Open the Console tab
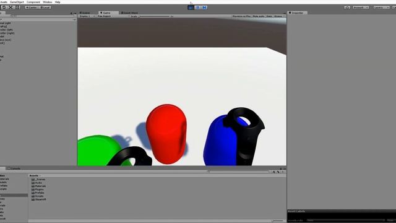Image resolution: width=396 pixels, height=223 pixels. [14, 168]
